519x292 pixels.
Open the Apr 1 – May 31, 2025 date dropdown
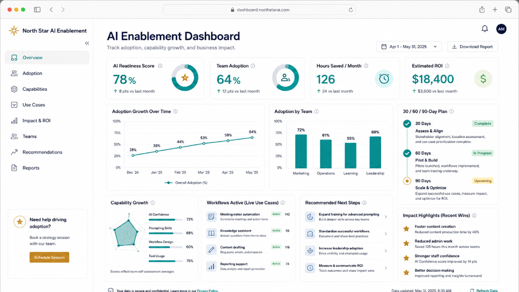point(409,47)
